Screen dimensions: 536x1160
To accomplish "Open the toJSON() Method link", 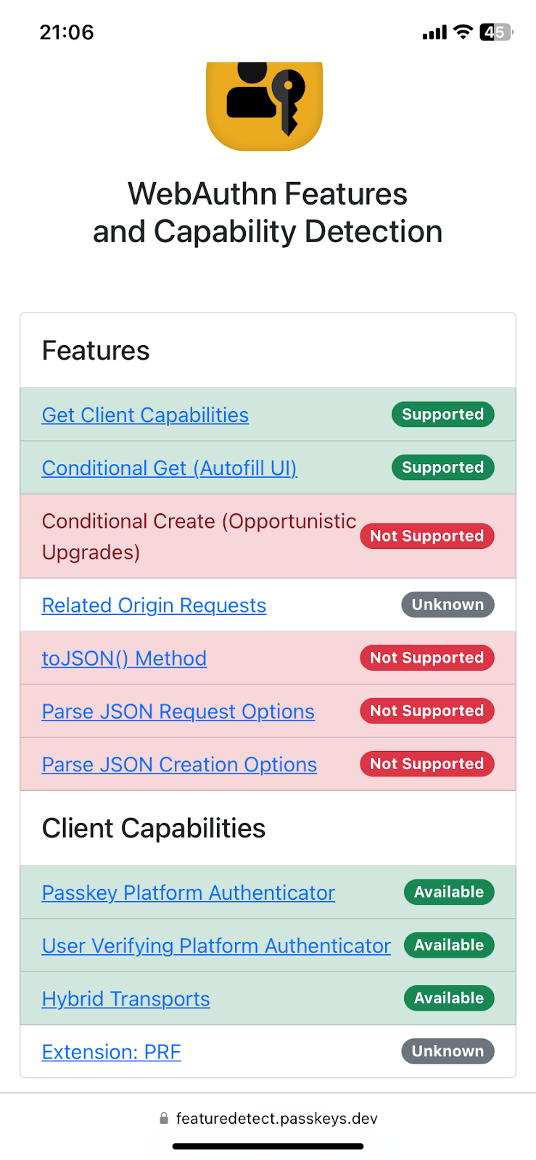I will 124,658.
